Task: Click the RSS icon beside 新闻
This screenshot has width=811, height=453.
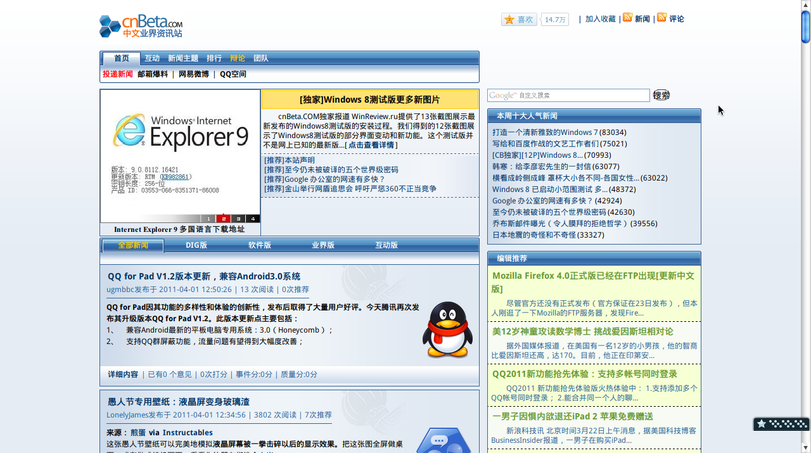Action: click(x=627, y=18)
